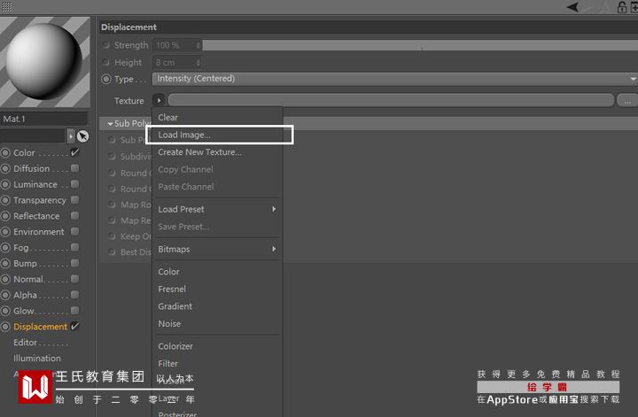
Task: Enable the Glow channel checkbox
Action: tap(74, 311)
